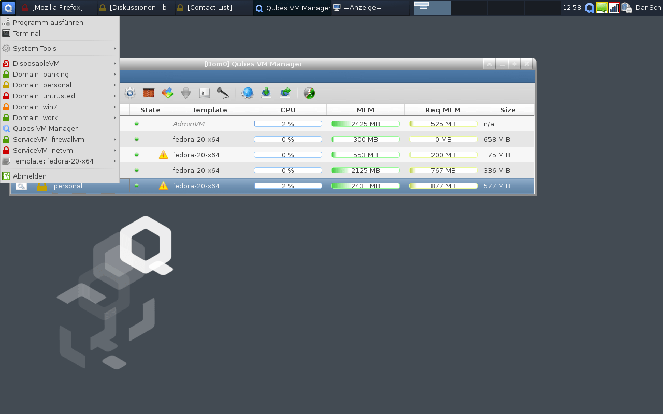Expand the ServiceVM: firewallvm submenu

click(x=60, y=139)
